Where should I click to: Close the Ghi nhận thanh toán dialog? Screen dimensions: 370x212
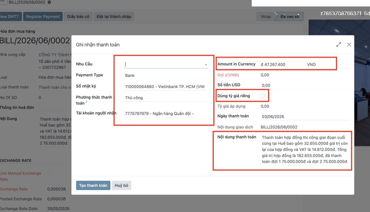coord(349,44)
